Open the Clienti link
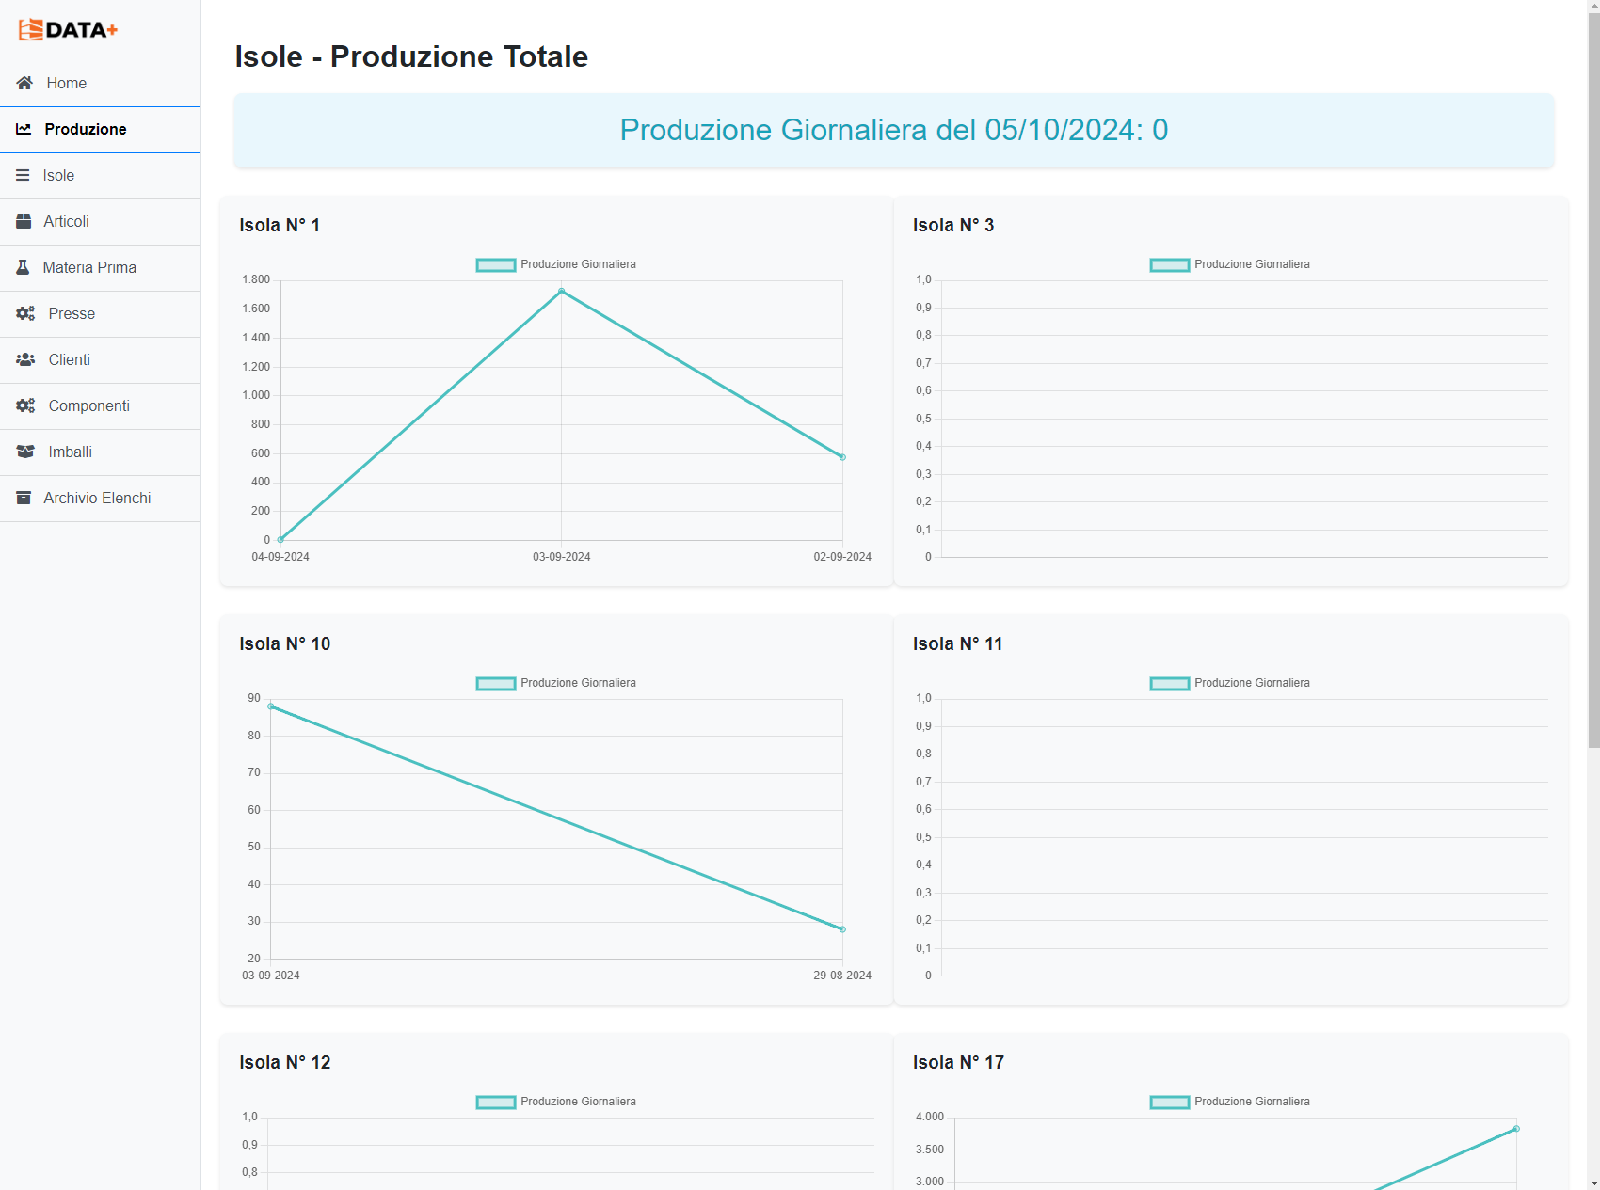Image resolution: width=1600 pixels, height=1190 pixels. pyautogui.click(x=100, y=359)
